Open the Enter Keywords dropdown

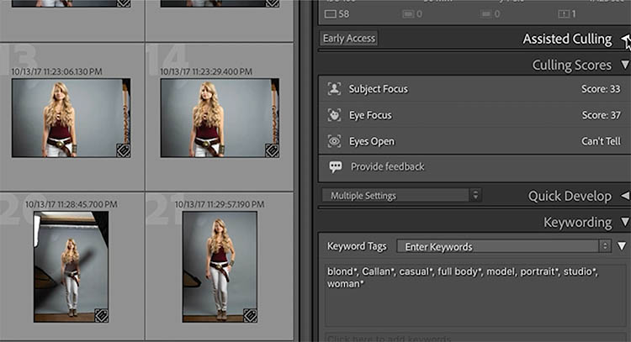pos(503,246)
